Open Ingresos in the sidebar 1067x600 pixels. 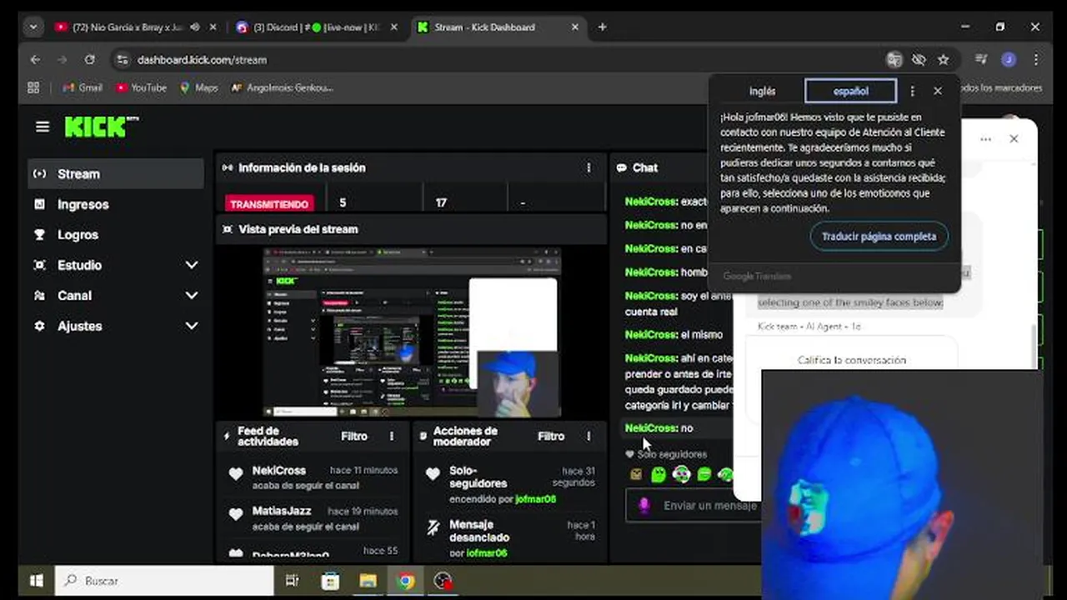116,204
